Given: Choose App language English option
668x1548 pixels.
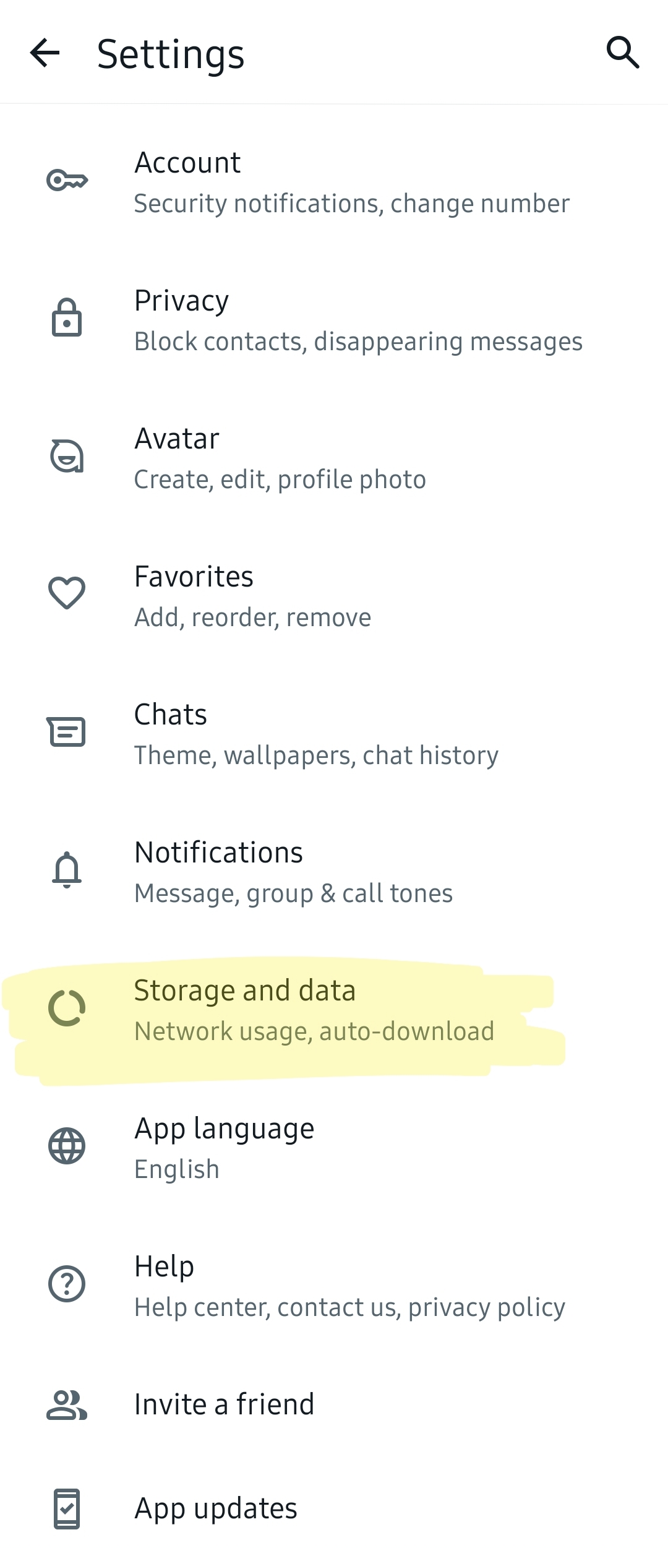Looking at the screenshot, I should [x=224, y=1148].
